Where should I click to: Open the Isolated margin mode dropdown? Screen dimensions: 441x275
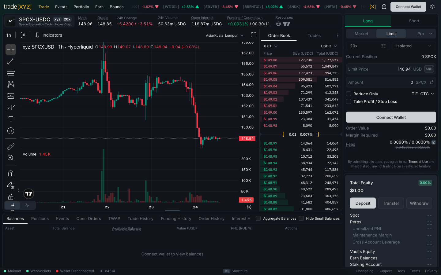pos(414,46)
